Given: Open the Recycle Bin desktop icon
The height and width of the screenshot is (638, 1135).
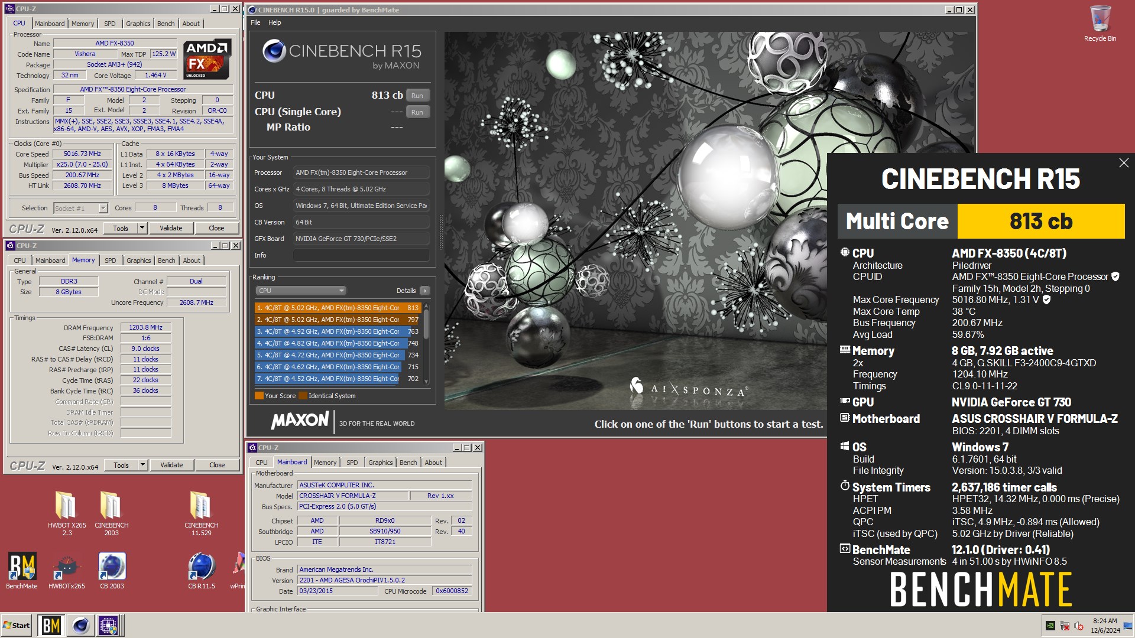Looking at the screenshot, I should 1100,24.
